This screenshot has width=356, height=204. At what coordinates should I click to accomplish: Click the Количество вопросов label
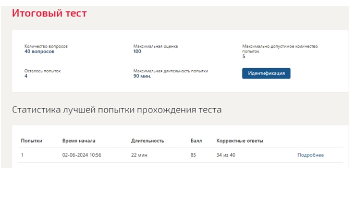coord(46,46)
